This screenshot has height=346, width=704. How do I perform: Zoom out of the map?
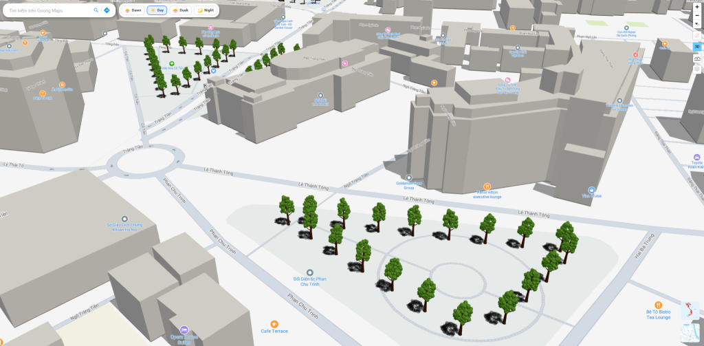pyautogui.click(x=696, y=15)
